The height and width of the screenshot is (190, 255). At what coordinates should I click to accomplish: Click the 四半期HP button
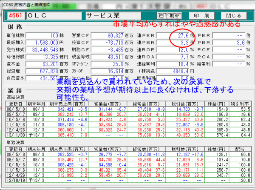pos(169,16)
